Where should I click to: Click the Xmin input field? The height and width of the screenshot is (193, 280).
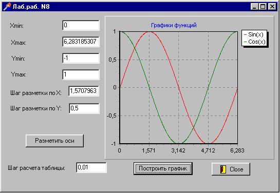pos(81,25)
